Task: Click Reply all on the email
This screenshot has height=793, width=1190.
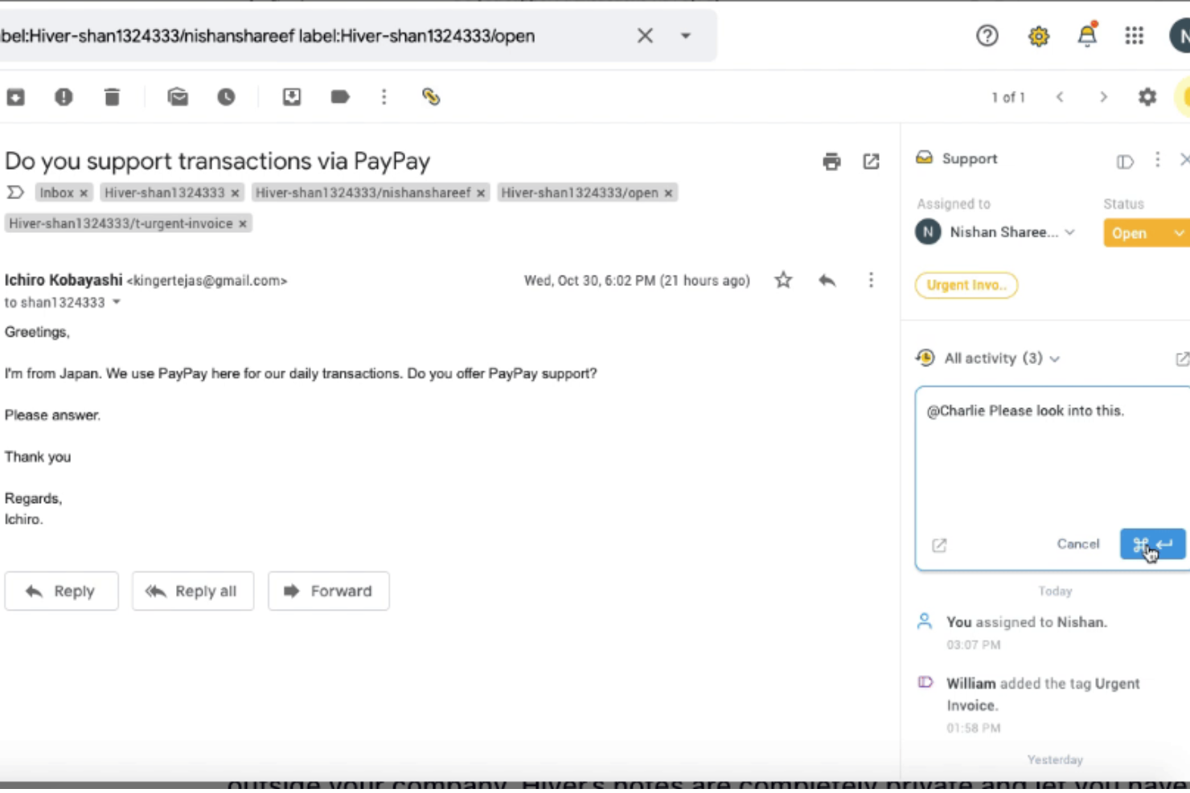Action: click(193, 591)
